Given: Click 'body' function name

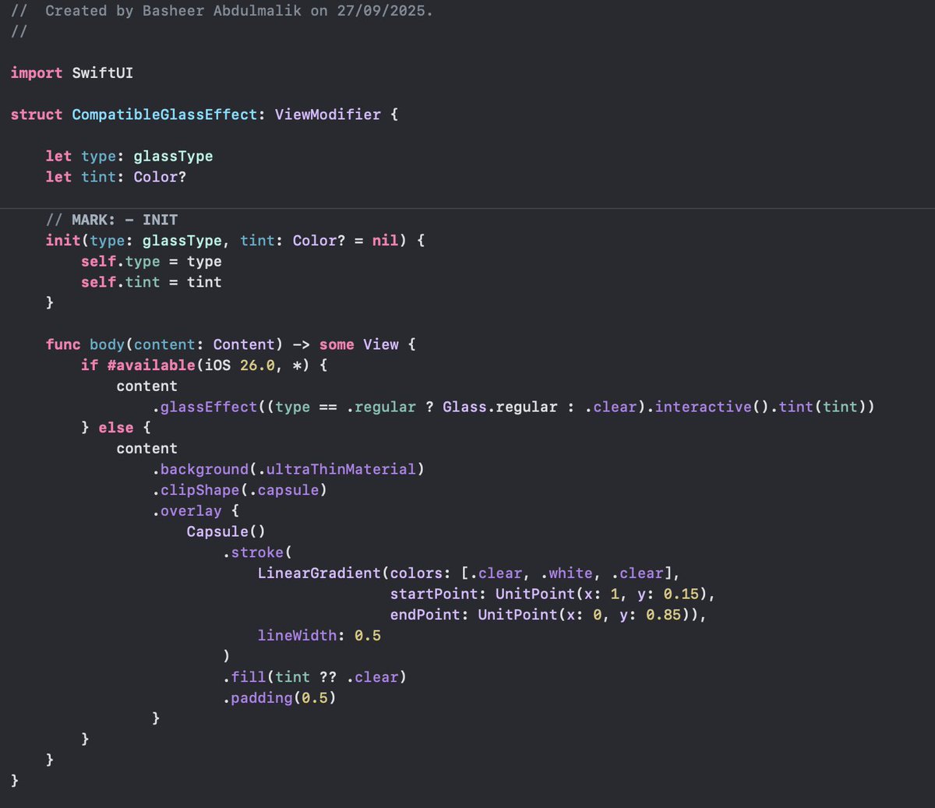Looking at the screenshot, I should (107, 344).
